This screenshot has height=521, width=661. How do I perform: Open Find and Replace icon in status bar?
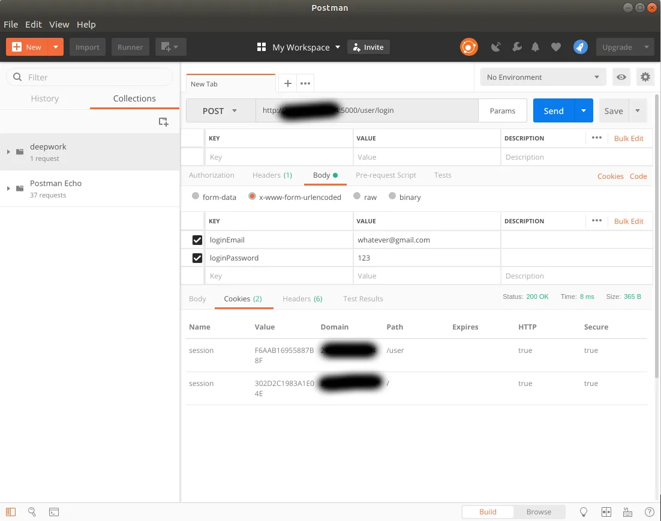click(x=32, y=512)
